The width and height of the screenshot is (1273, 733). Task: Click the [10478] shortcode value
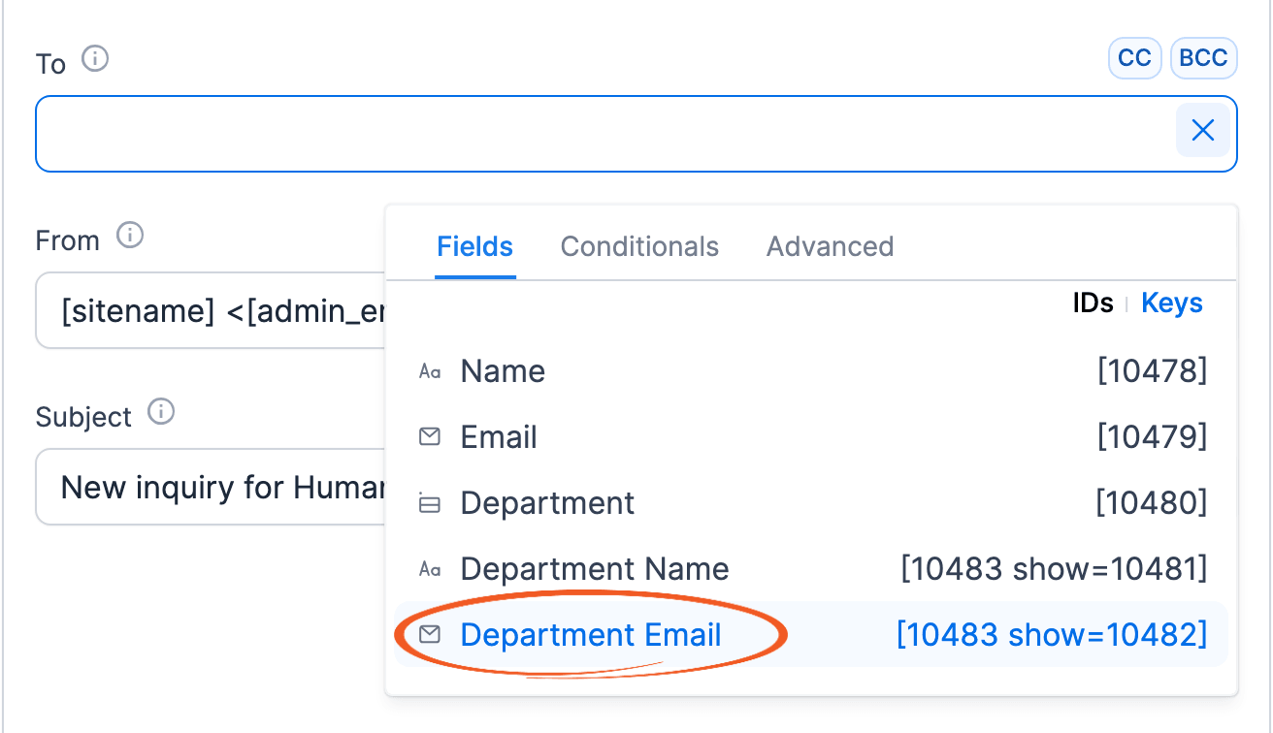pyautogui.click(x=1153, y=371)
